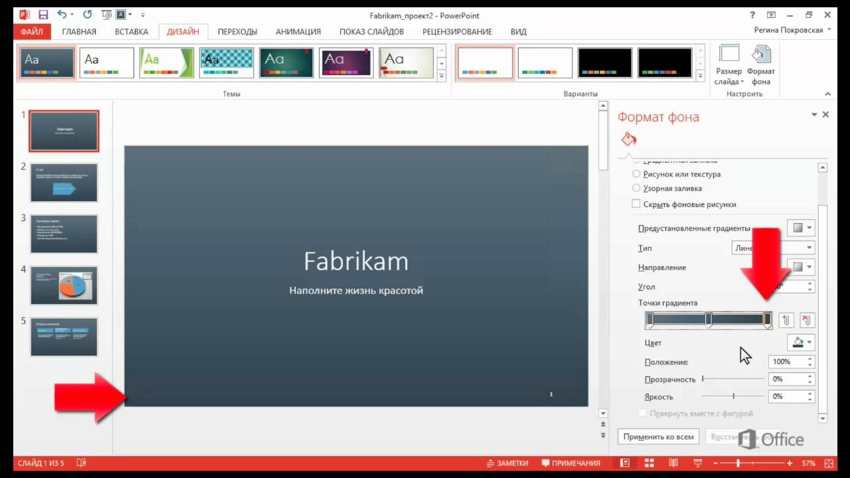Expand the Variants gallery more arrow
Viewport: 850px width, 478px height.
coord(700,76)
